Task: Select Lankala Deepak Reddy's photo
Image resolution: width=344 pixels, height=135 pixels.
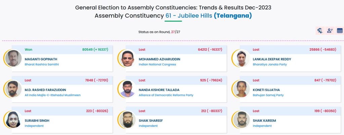Action: 241,58
